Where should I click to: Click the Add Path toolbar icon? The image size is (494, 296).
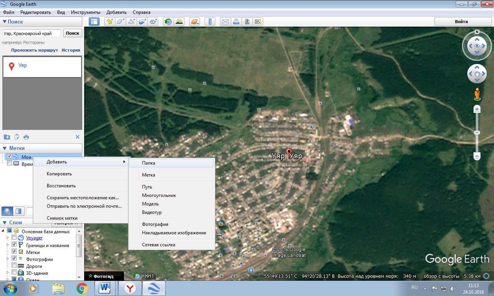click(132, 22)
